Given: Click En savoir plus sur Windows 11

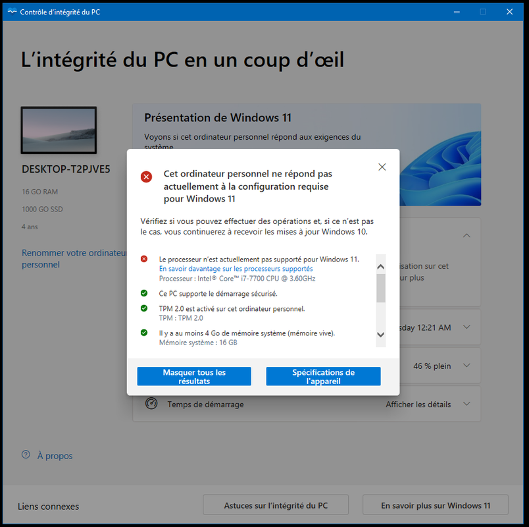Looking at the screenshot, I should coord(436,505).
